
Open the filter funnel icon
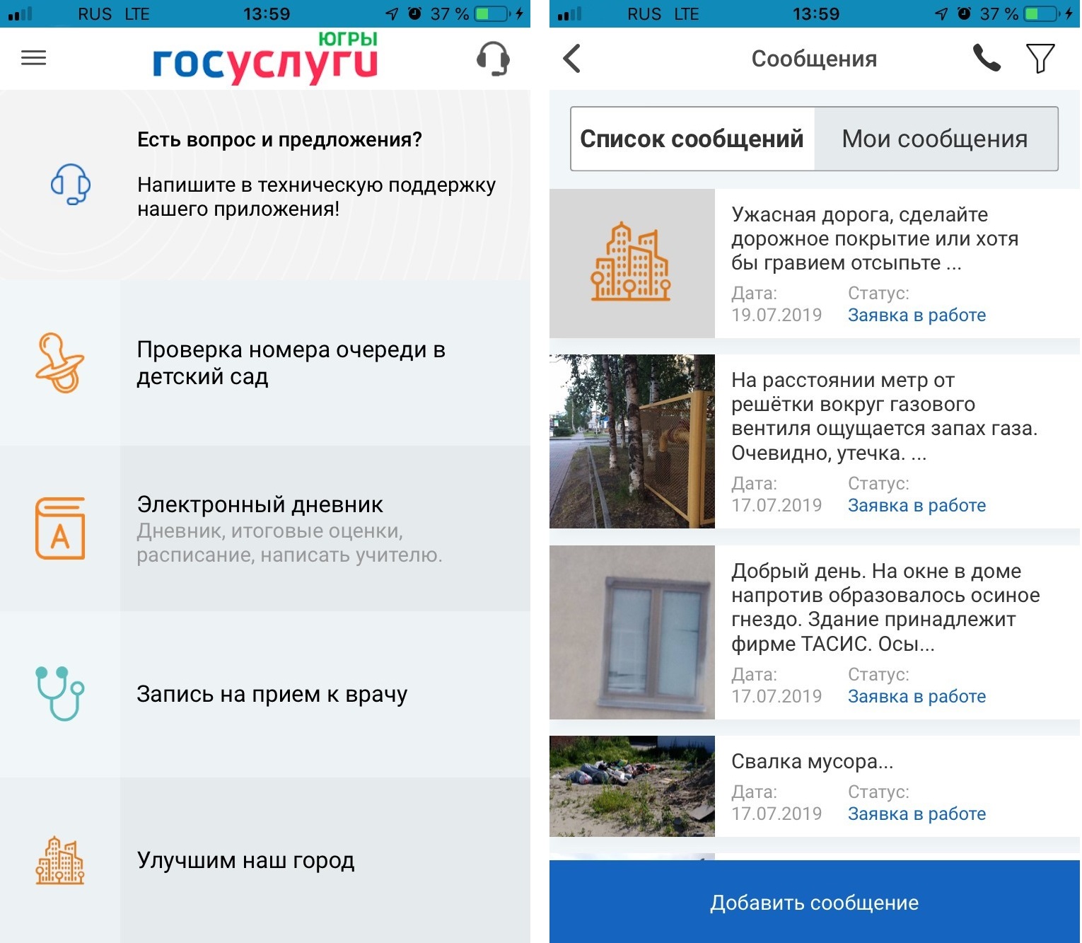coord(1040,59)
